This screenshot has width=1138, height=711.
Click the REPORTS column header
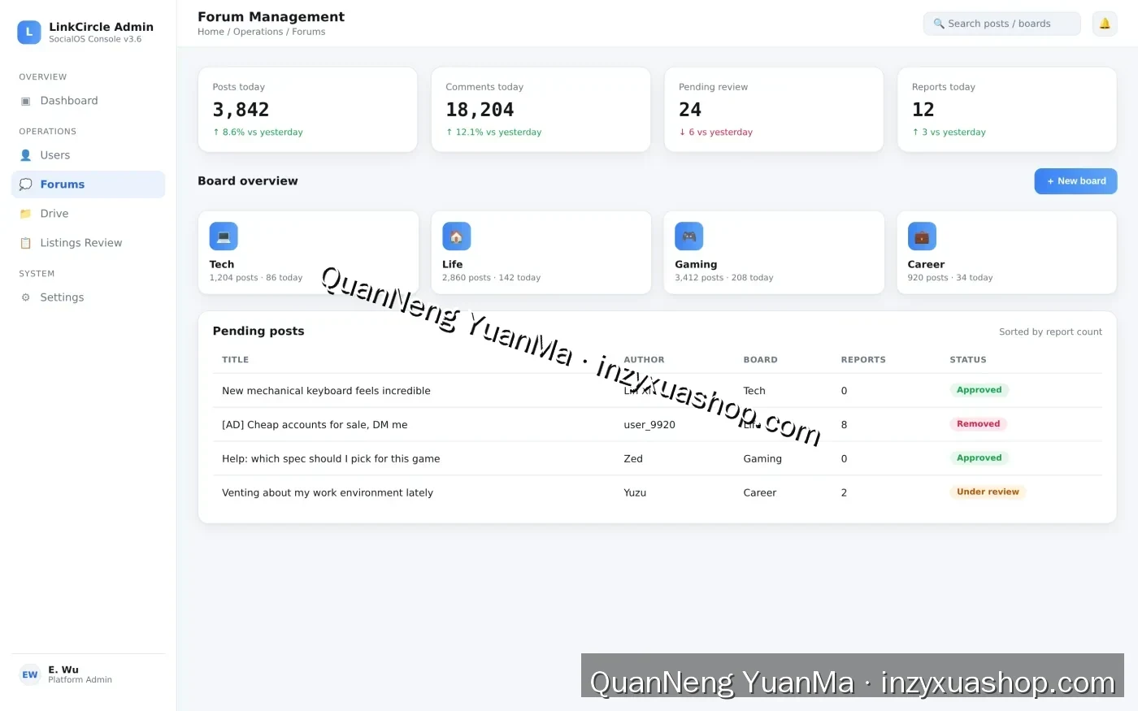863,360
